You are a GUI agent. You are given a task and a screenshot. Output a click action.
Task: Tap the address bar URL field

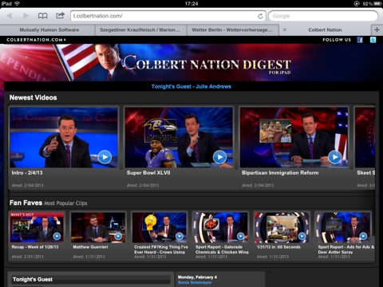pos(168,16)
